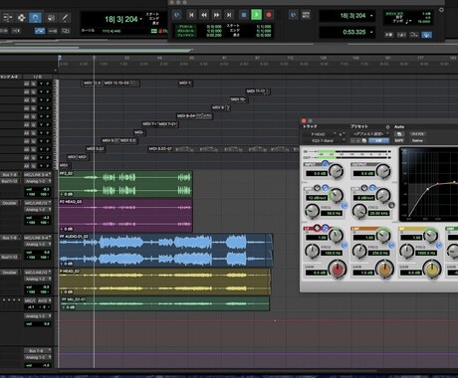Open the MIC/LINE12 input selector on P2 HEAD_03 track

pyautogui.click(x=38, y=203)
